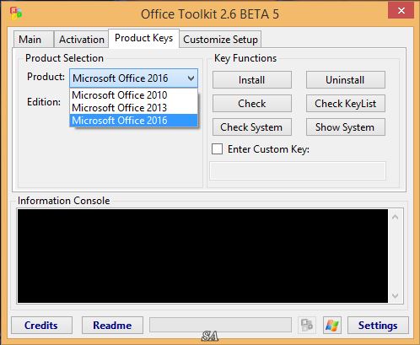This screenshot has height=345, width=420.
Task: Click the Show System button
Action: pos(346,127)
